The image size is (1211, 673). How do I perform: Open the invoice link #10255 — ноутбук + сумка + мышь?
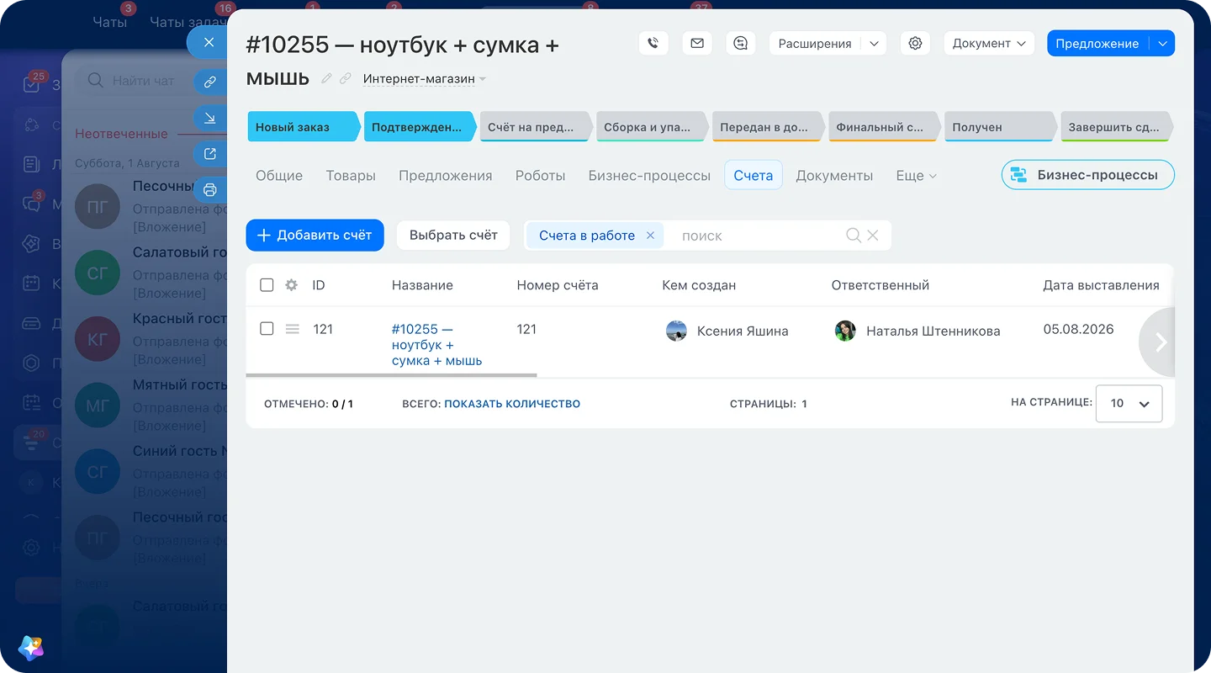[x=436, y=345]
